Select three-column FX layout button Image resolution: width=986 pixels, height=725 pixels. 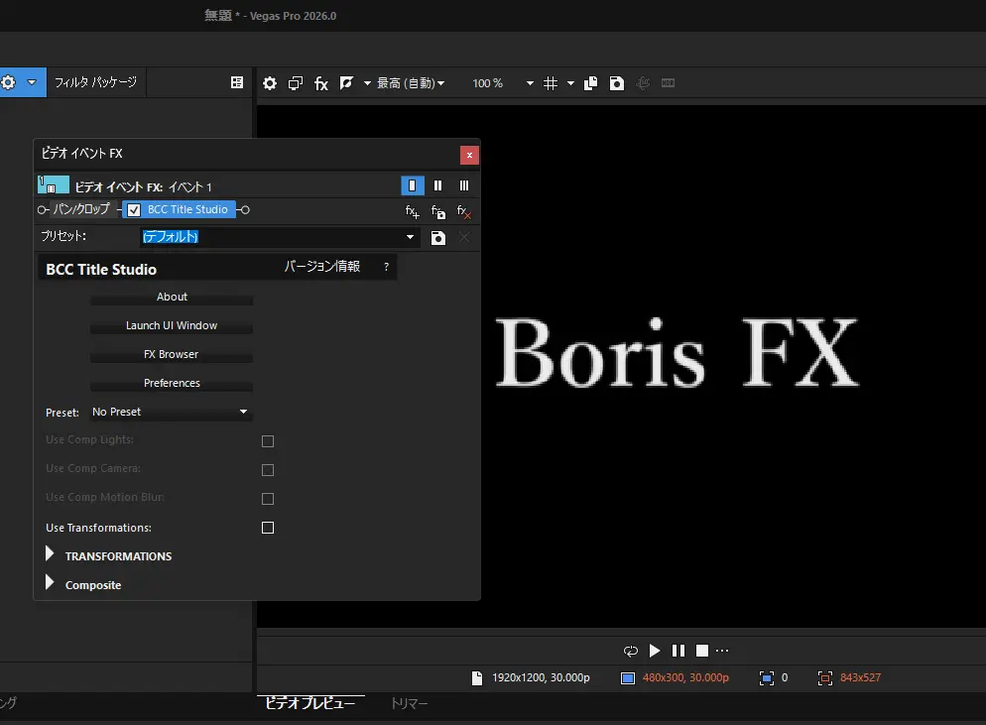(464, 185)
